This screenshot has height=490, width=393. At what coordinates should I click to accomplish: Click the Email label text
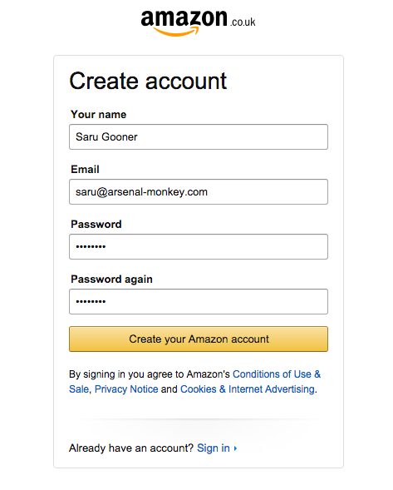[85, 170]
